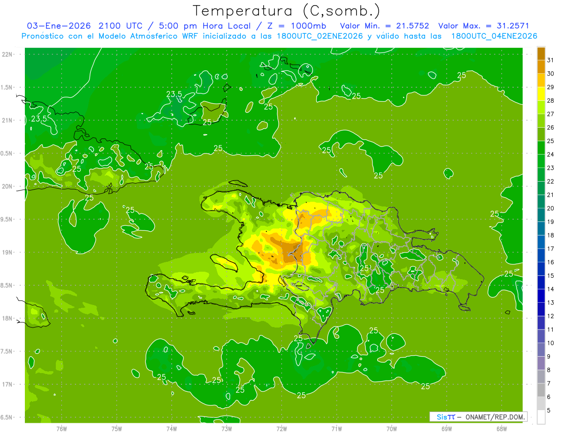
Task: Click the "69W" longitude label
Action: (447, 428)
